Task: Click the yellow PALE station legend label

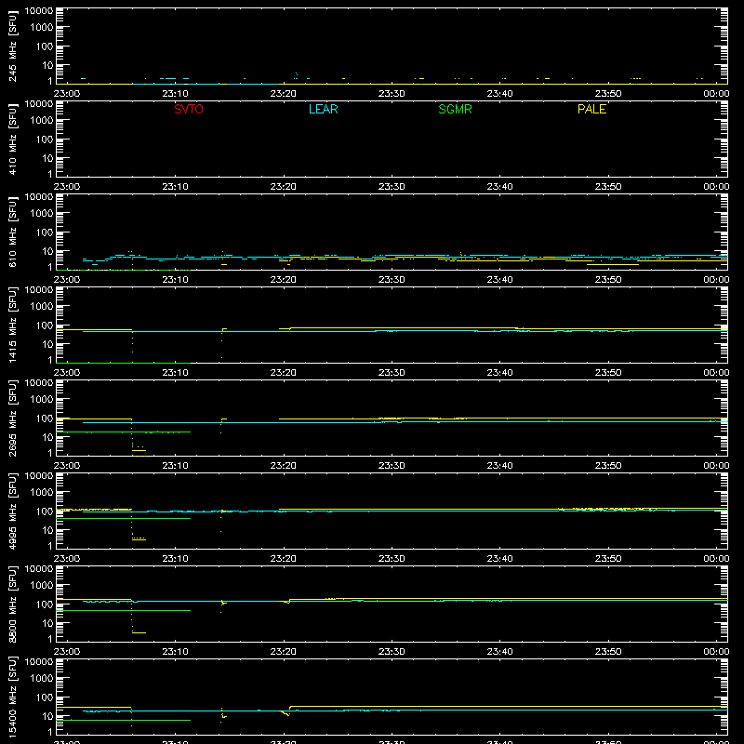Action: tap(591, 109)
